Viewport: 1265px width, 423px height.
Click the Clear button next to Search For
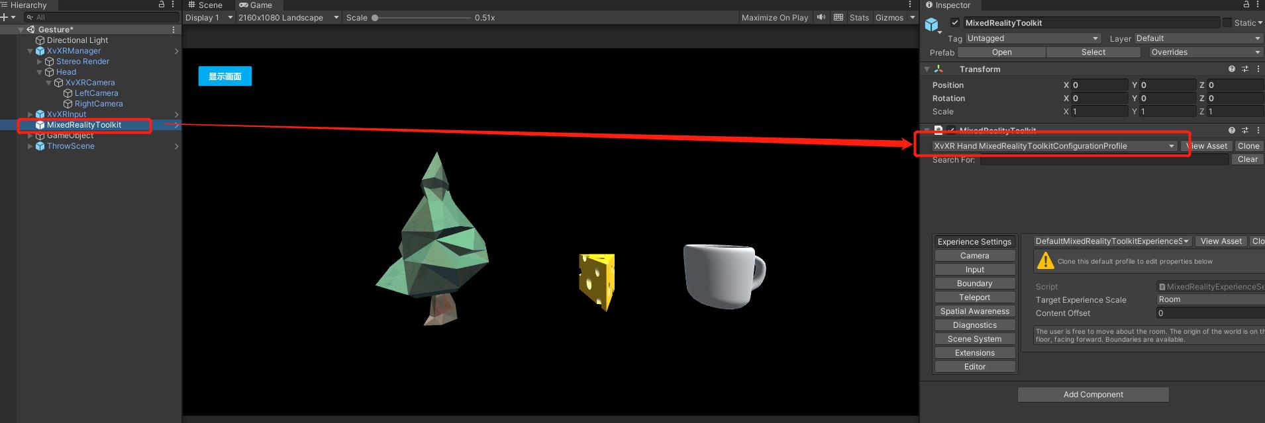coord(1248,159)
